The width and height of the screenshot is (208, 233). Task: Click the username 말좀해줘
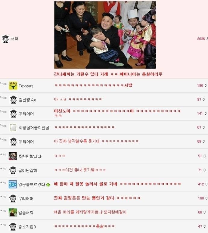click(26, 213)
